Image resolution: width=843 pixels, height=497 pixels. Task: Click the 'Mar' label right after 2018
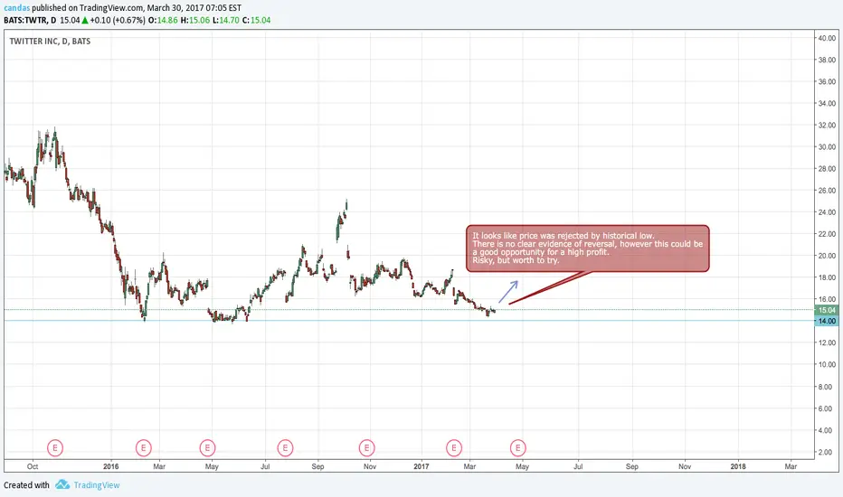tap(791, 466)
